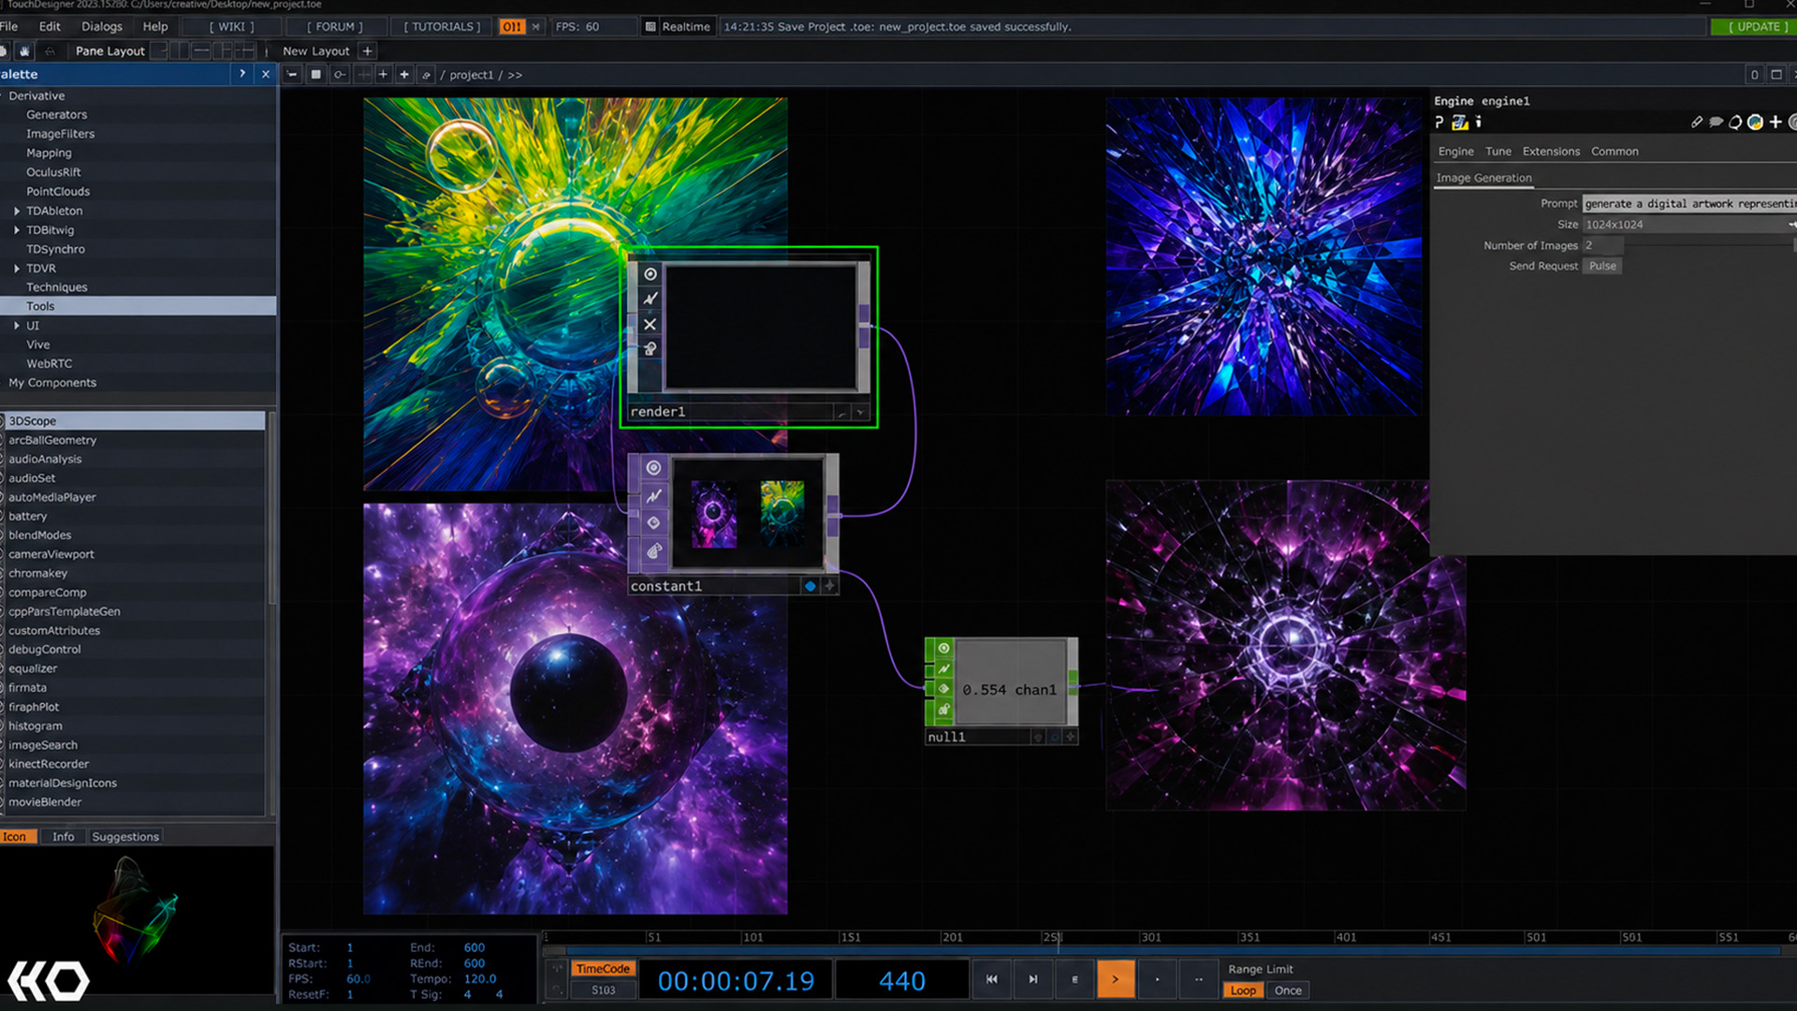
Task: Click the square stop icon in path bar
Action: (316, 75)
